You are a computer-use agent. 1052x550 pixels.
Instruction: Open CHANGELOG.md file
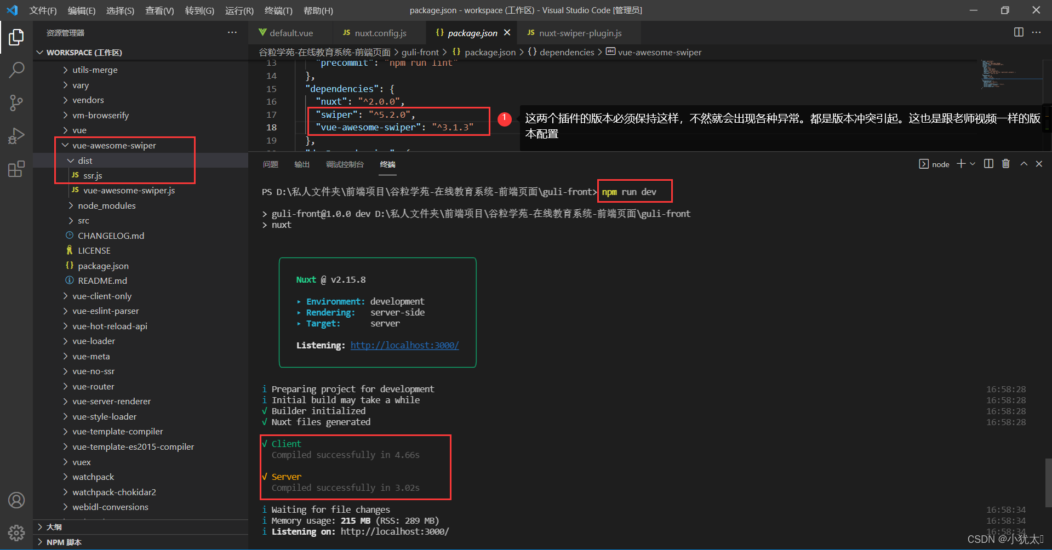[x=140, y=236]
